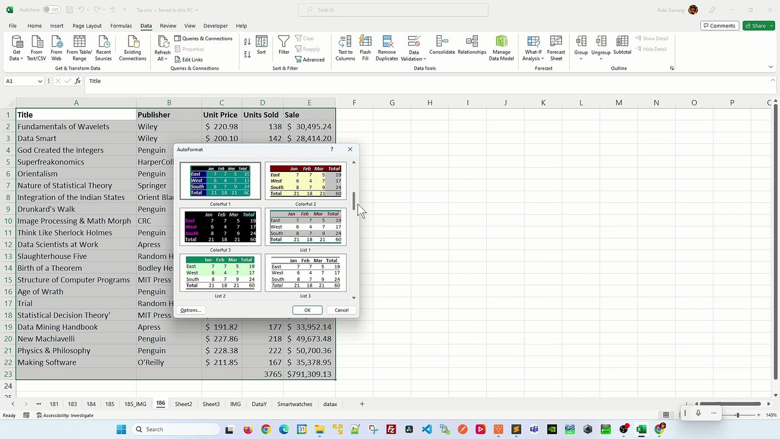Open Manage Data Model
780x439 pixels.
502,48
